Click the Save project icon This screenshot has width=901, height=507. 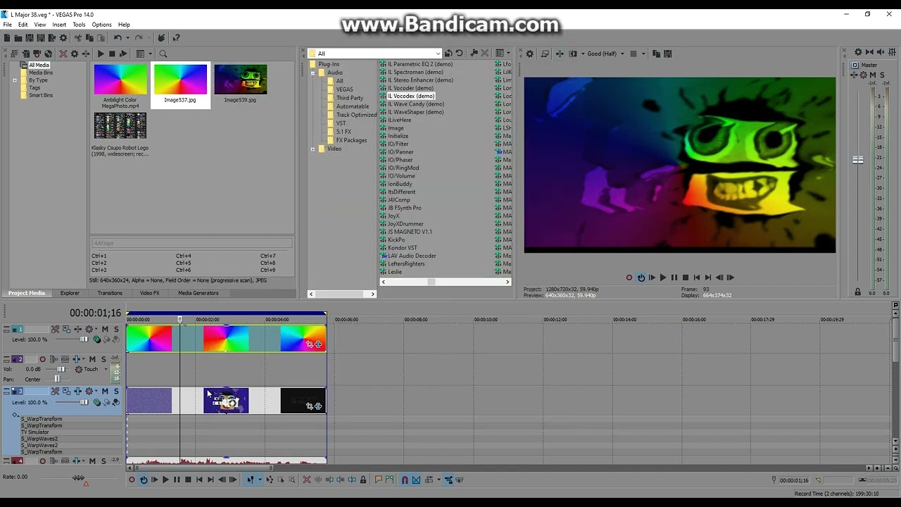(29, 38)
